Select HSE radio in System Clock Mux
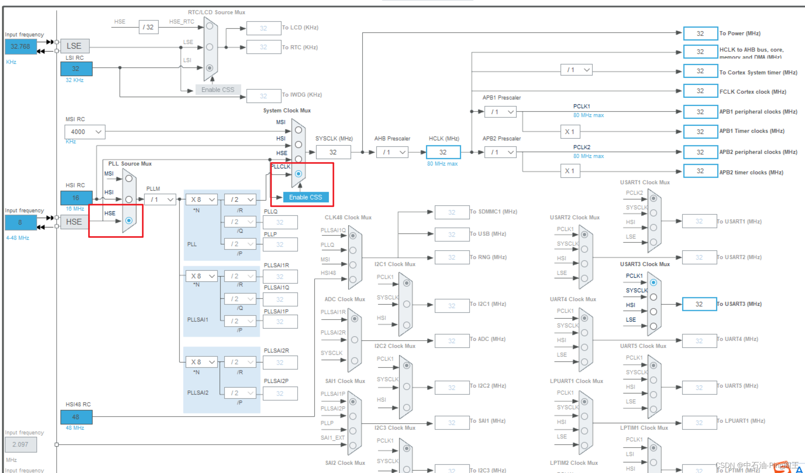 298,159
